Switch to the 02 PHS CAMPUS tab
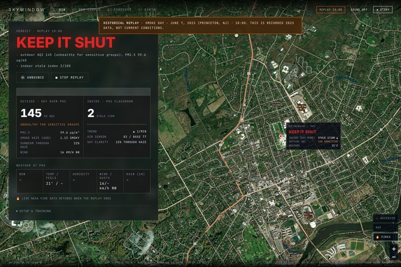This screenshot has width=401, height=267. coord(87,10)
